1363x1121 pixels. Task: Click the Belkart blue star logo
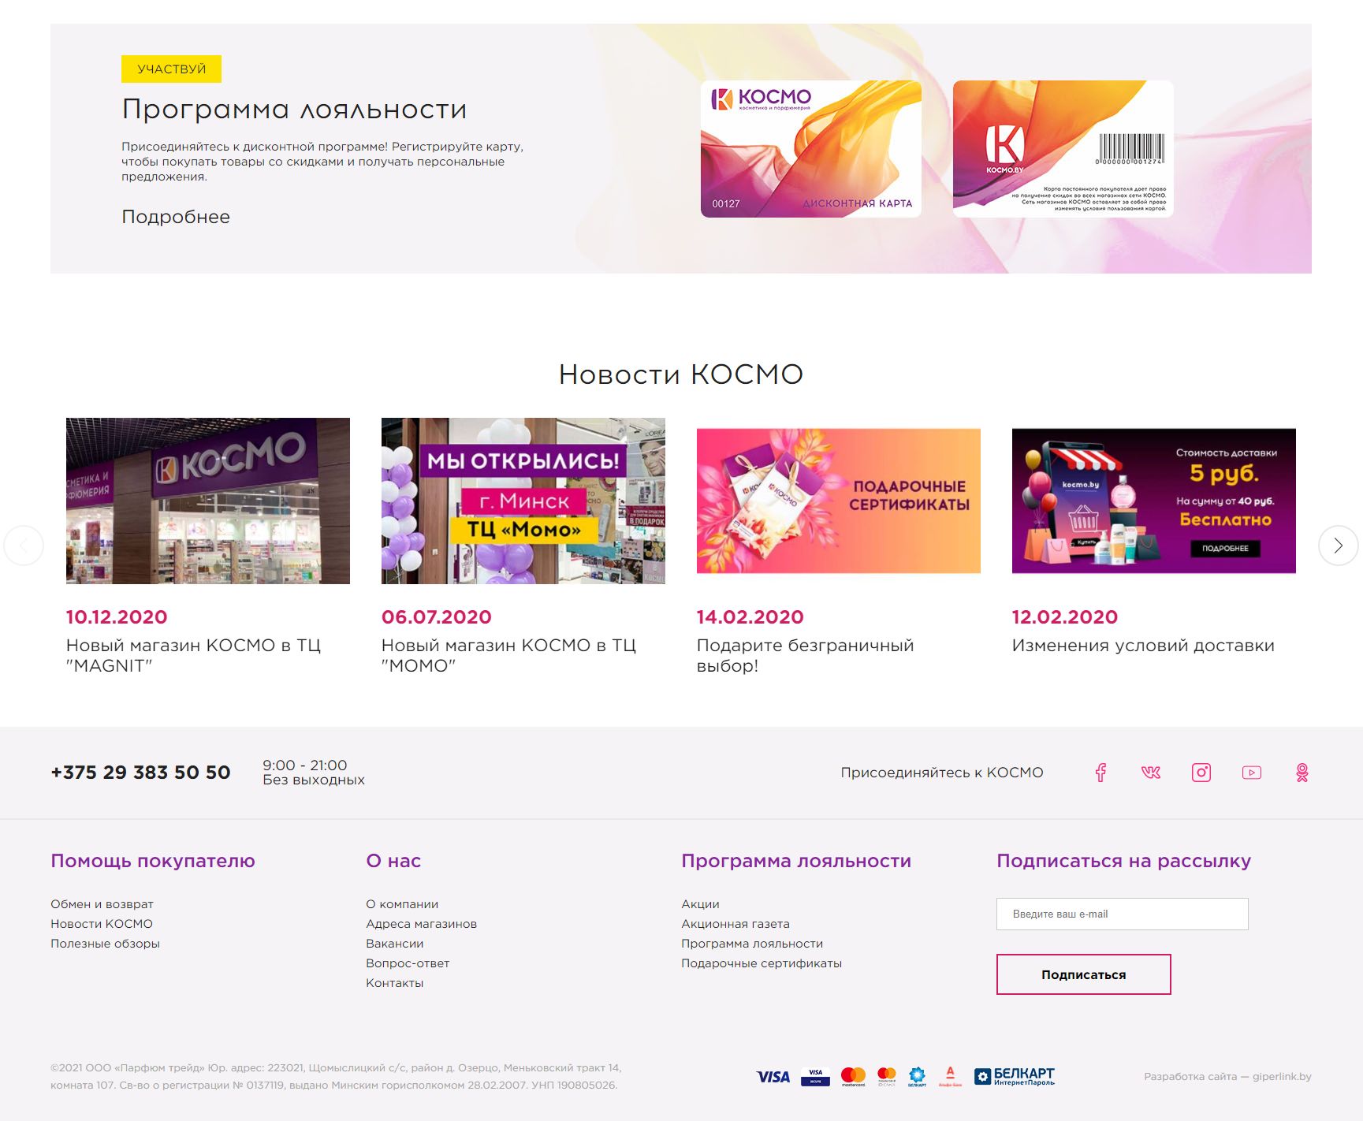click(x=917, y=1076)
